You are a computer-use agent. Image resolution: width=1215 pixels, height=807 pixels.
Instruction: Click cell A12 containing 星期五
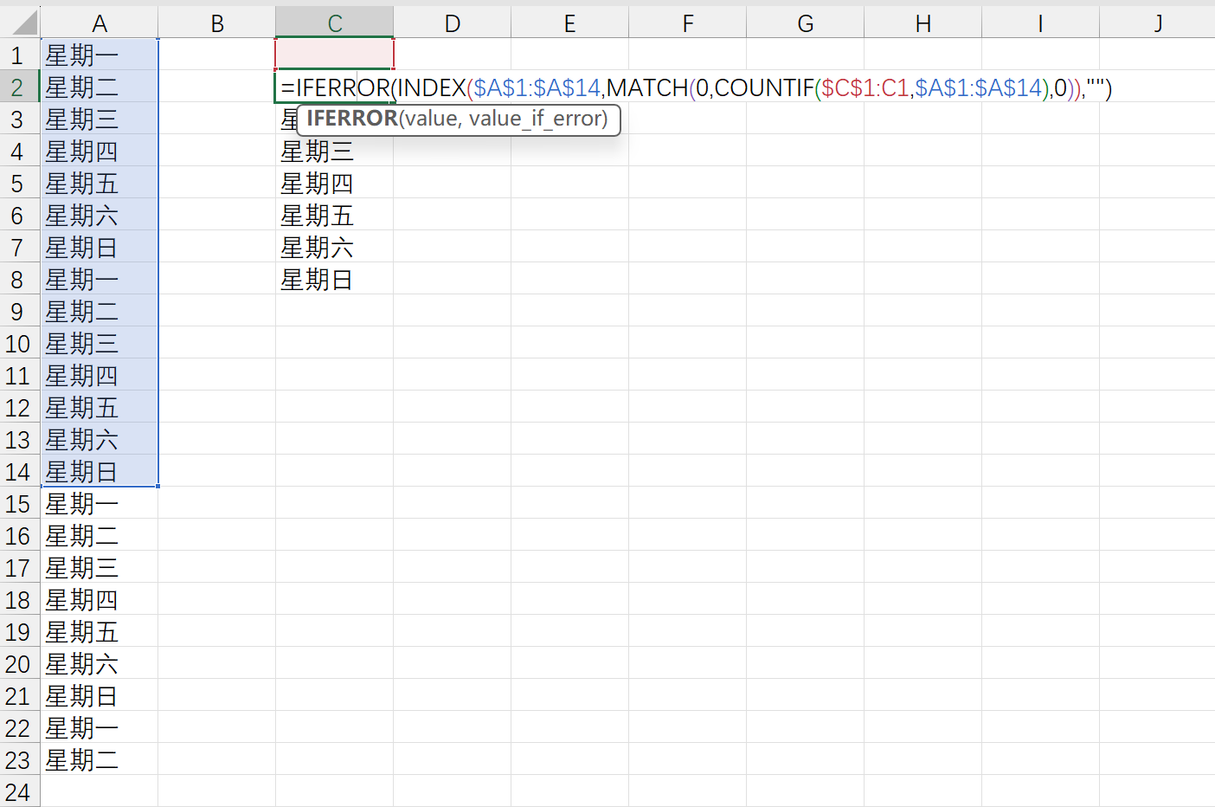[x=100, y=407]
